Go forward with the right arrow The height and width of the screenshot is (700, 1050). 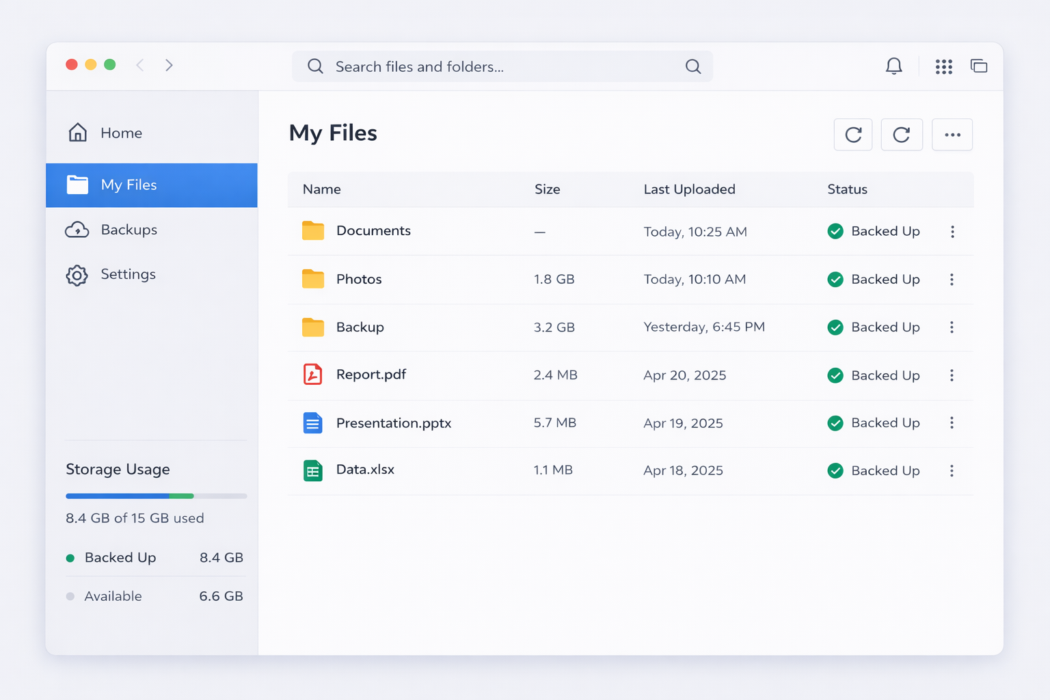[169, 66]
